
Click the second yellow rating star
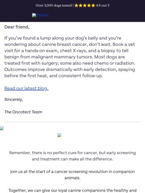[x=81, y=6]
